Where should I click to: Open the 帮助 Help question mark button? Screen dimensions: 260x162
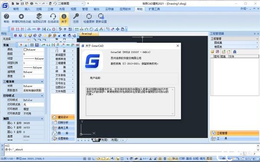6,18
